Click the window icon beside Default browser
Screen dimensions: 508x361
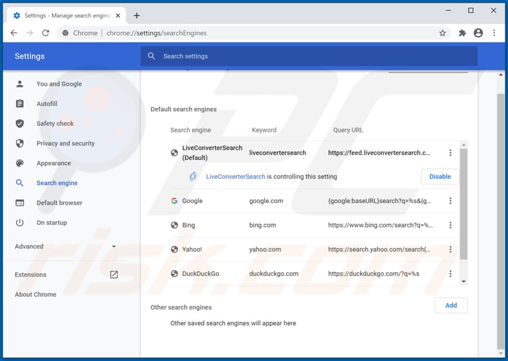[x=20, y=203]
